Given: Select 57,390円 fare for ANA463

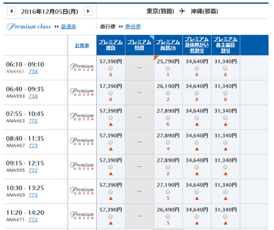Looking at the screenshot, I should (x=110, y=118).
